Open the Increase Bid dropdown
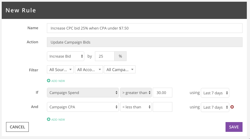The height and width of the screenshot is (139, 250). coord(66,56)
